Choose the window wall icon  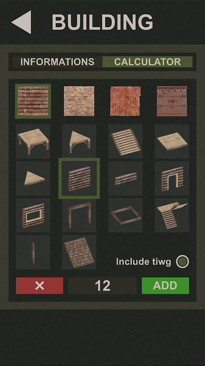click(x=33, y=215)
